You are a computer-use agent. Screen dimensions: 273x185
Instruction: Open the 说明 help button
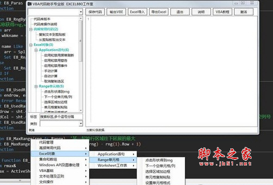[x=201, y=12]
